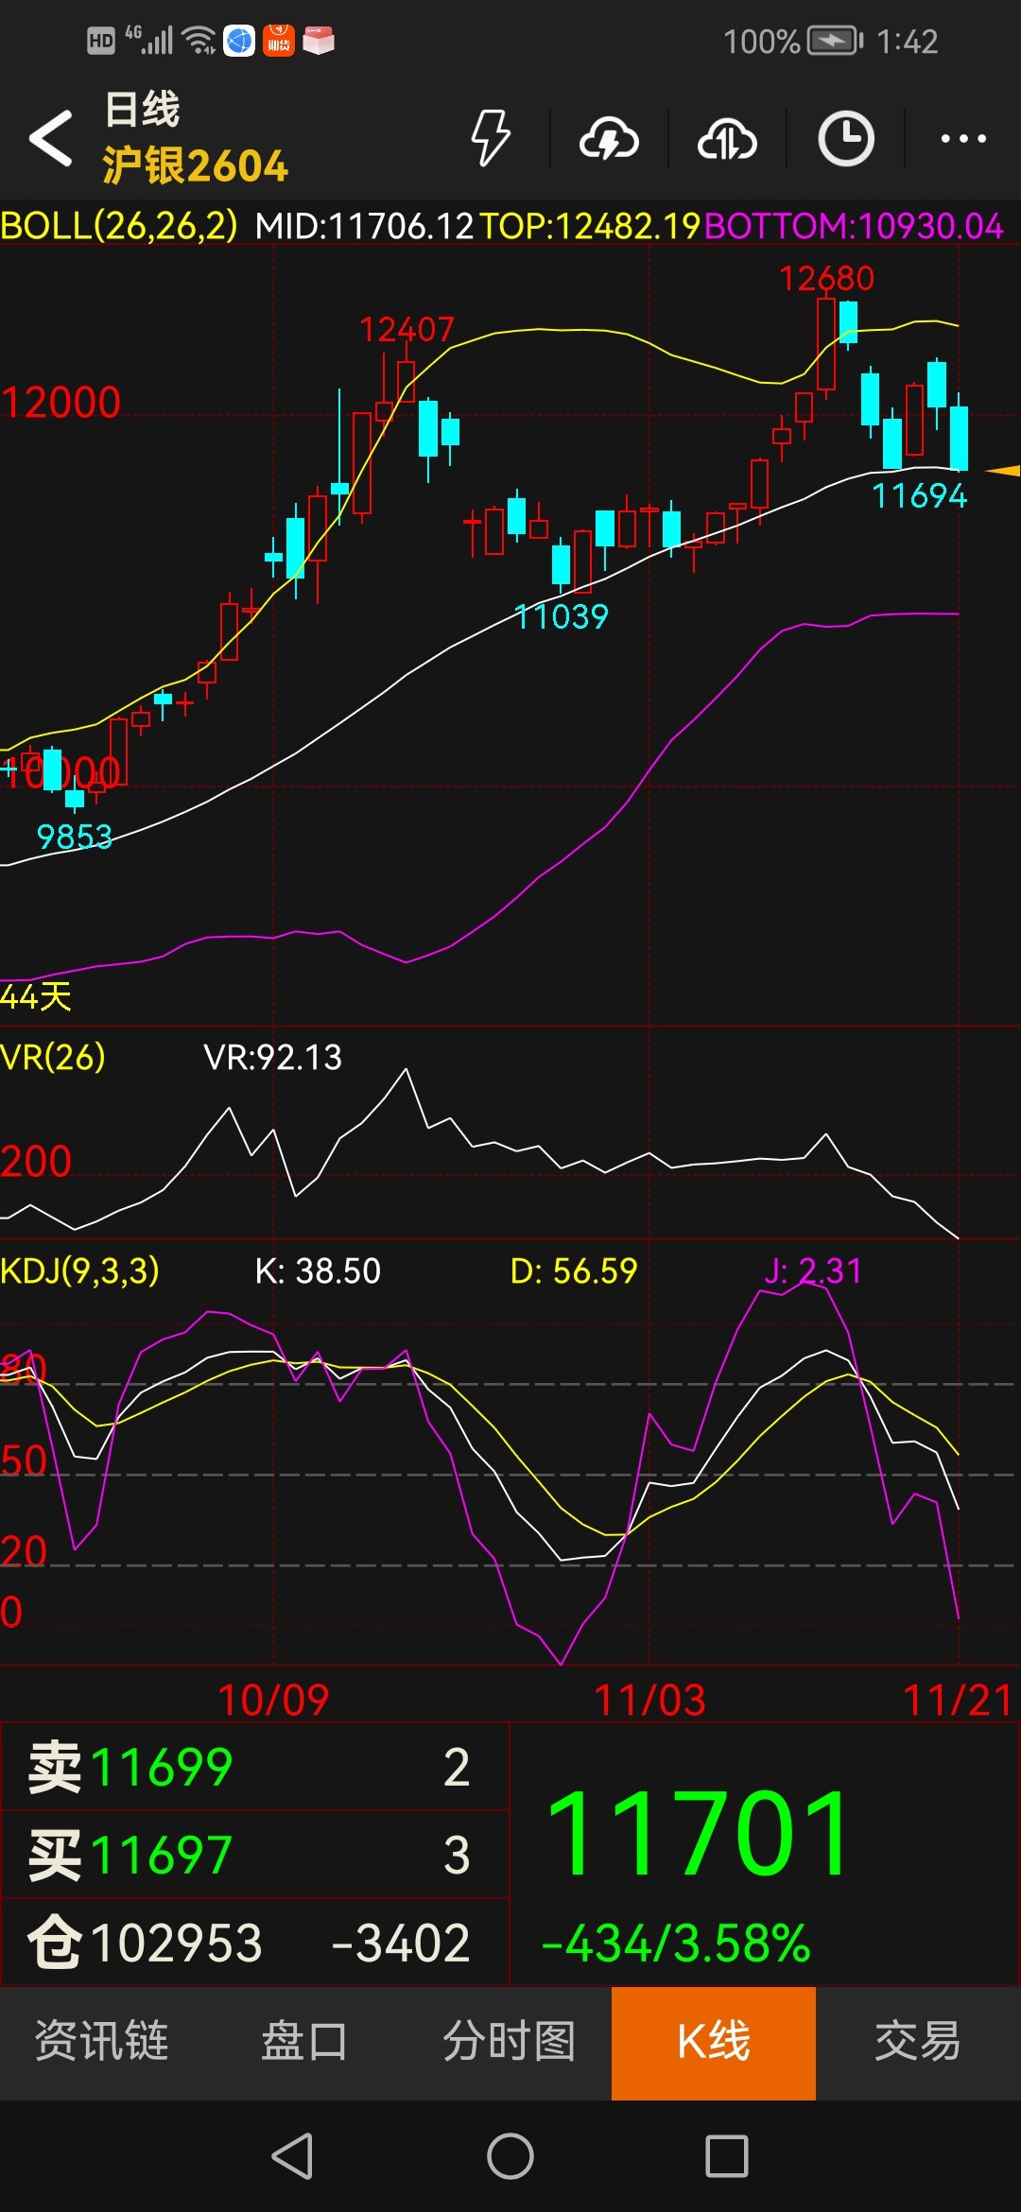The image size is (1021, 2212).
Task: Open the orange notification app icon
Action: point(278,41)
